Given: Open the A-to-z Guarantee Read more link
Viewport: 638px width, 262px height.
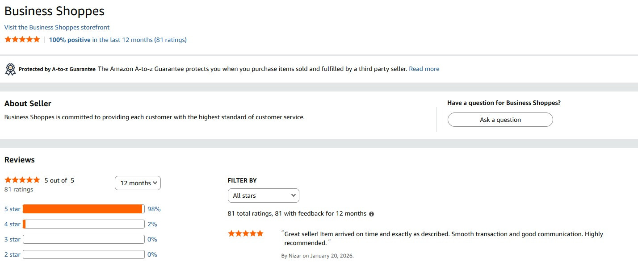Looking at the screenshot, I should pyautogui.click(x=424, y=69).
